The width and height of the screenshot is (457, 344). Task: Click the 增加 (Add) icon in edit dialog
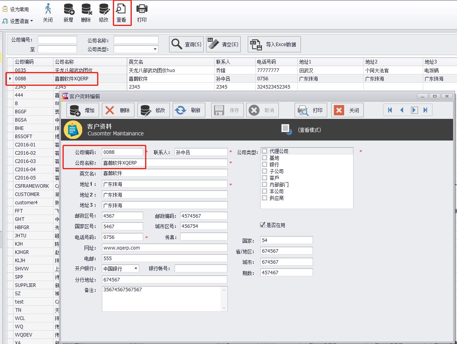[x=83, y=110]
